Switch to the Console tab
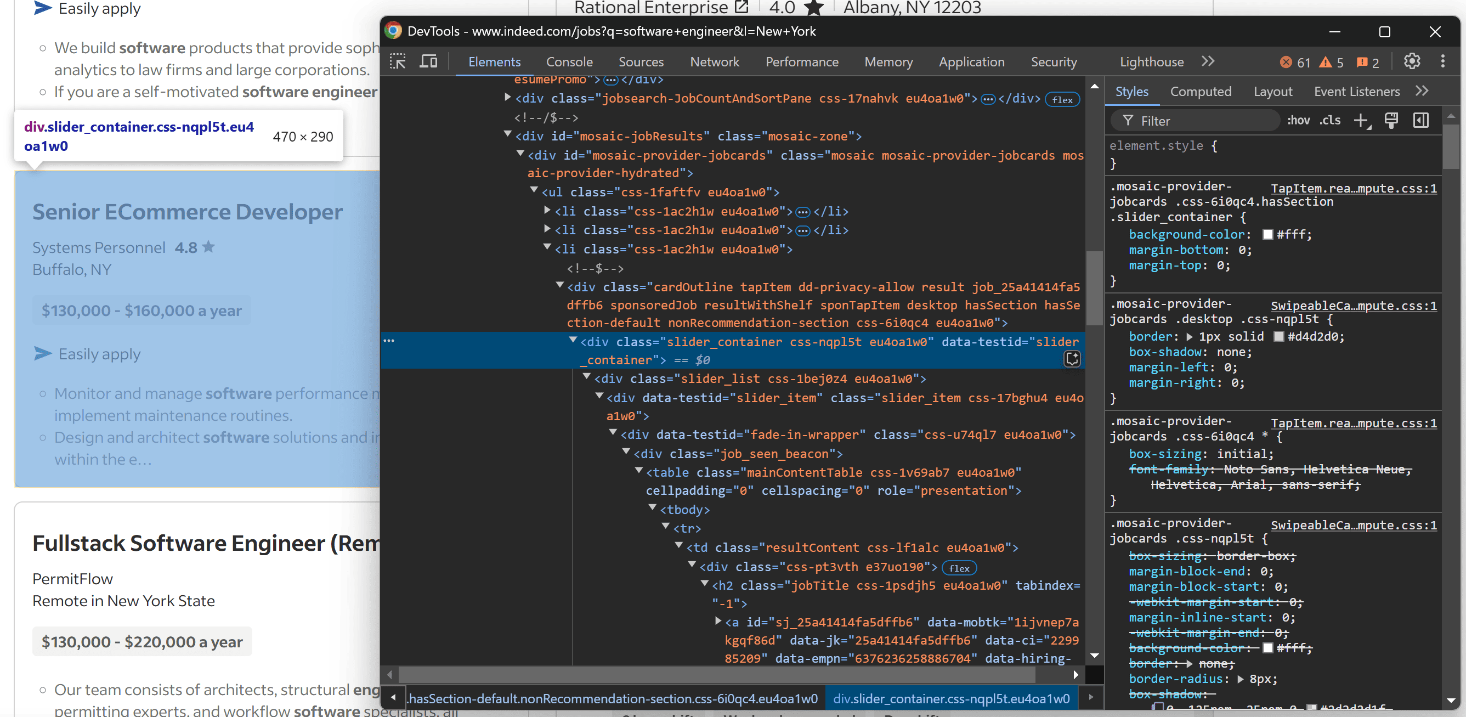The height and width of the screenshot is (717, 1466). (x=569, y=62)
